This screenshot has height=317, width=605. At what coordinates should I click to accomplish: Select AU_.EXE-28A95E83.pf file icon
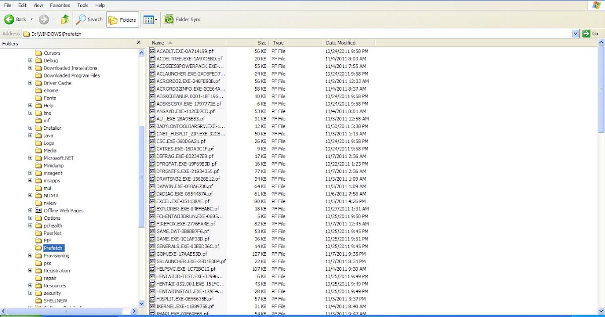point(152,119)
